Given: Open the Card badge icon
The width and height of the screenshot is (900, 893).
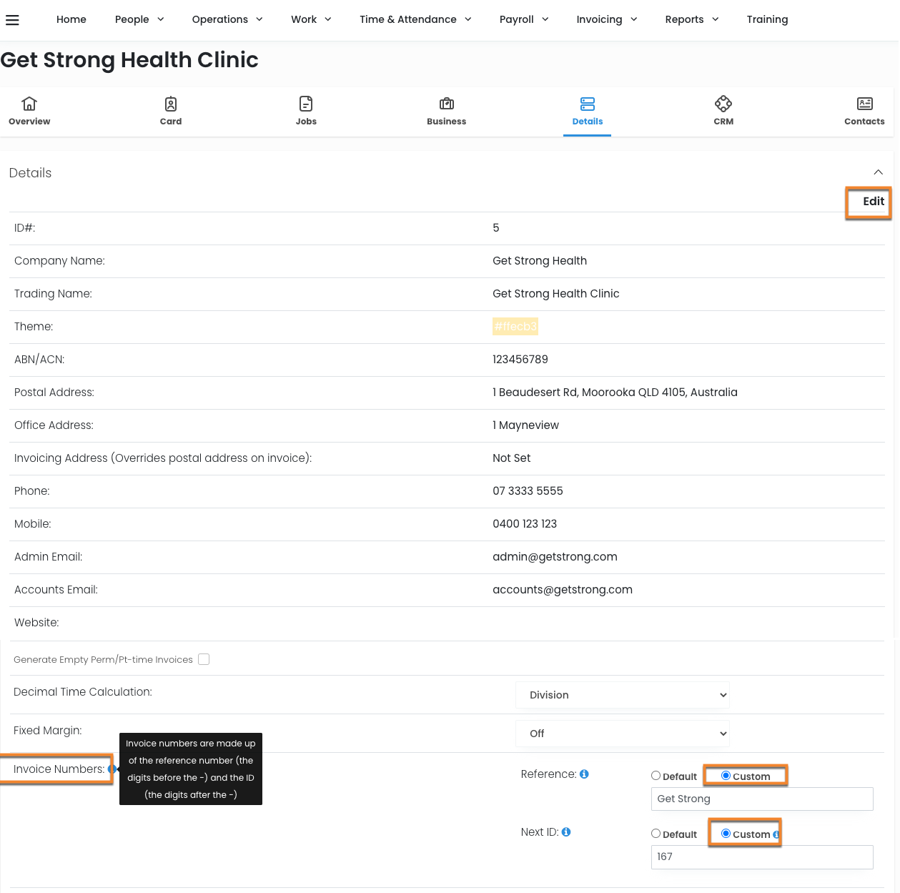Looking at the screenshot, I should pos(171,104).
